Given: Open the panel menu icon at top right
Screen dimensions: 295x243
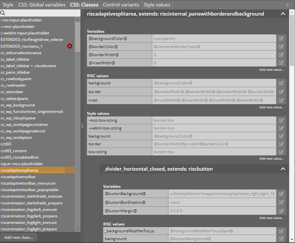Looking at the screenshot, I should tap(287, 5).
